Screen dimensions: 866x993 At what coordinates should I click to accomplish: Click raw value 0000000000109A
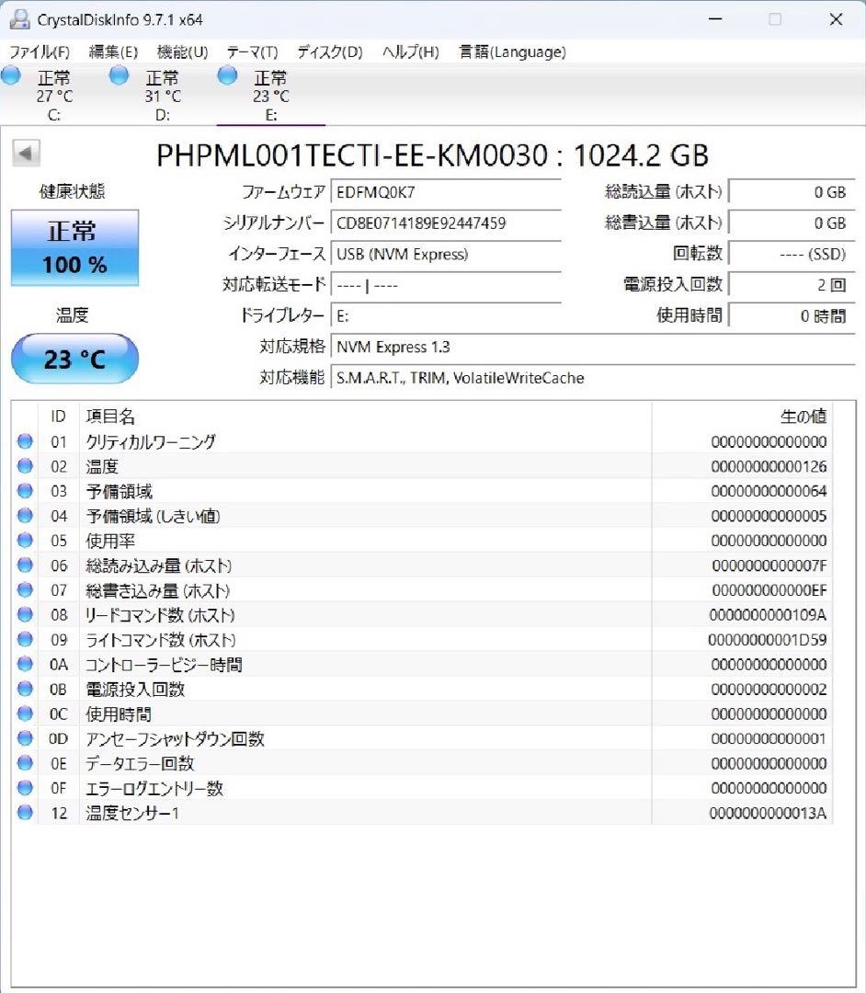[x=768, y=615]
